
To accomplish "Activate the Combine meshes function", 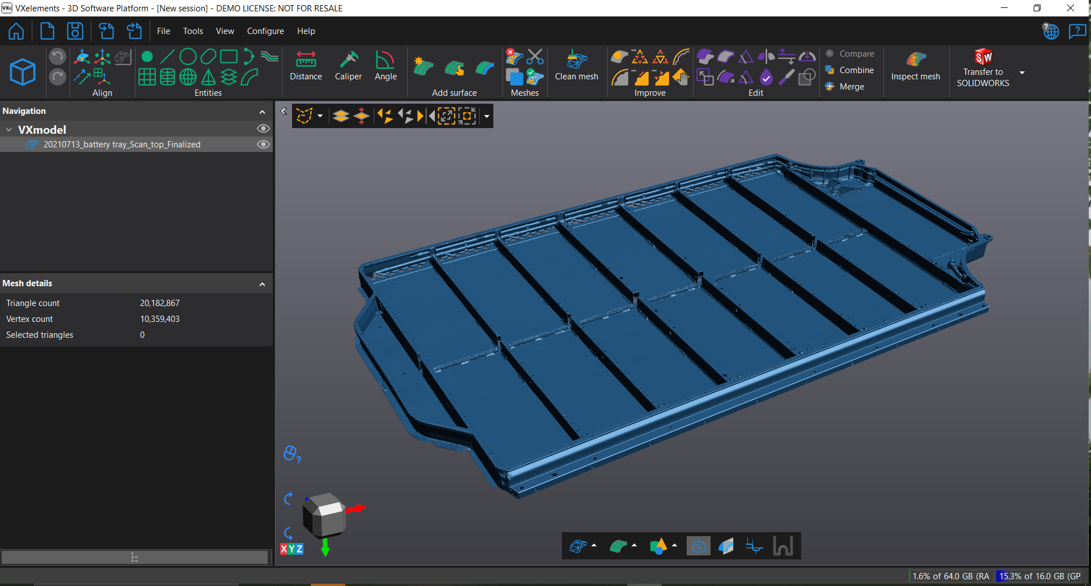I will click(851, 70).
